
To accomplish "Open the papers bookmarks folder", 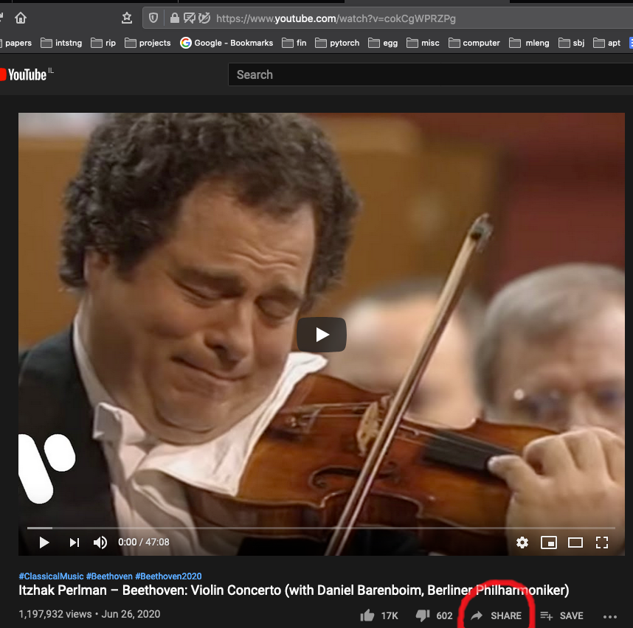I will pos(15,43).
